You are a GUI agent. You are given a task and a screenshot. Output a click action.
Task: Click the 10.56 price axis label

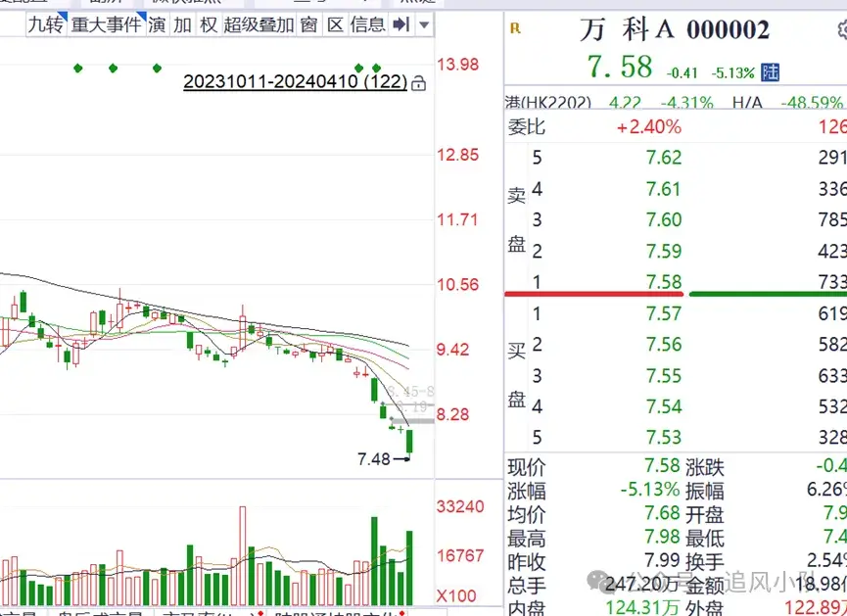tap(457, 284)
